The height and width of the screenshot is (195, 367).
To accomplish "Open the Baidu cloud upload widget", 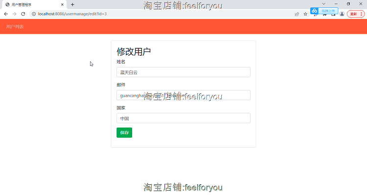I will point(324,11).
